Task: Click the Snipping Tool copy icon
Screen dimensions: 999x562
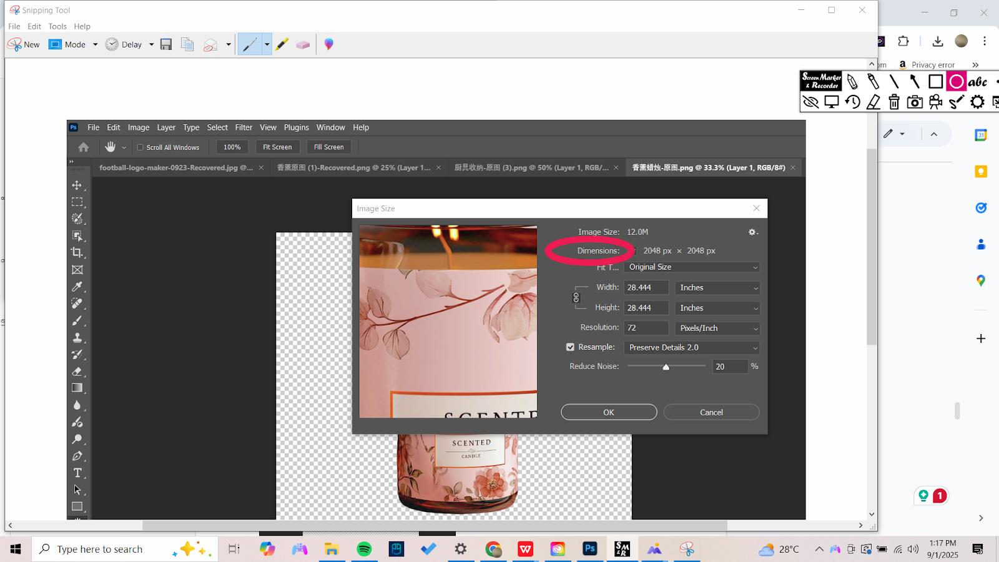Action: (187, 44)
